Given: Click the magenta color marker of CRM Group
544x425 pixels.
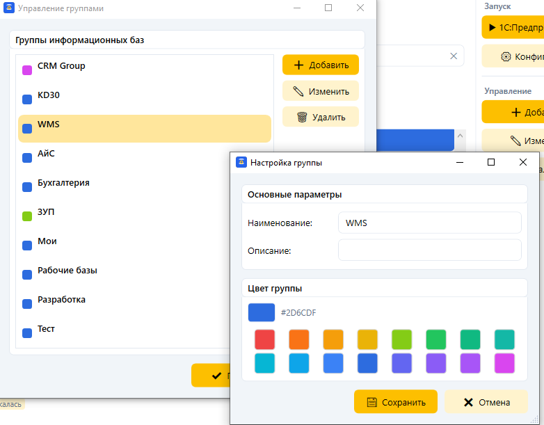Looking at the screenshot, I should (27, 70).
